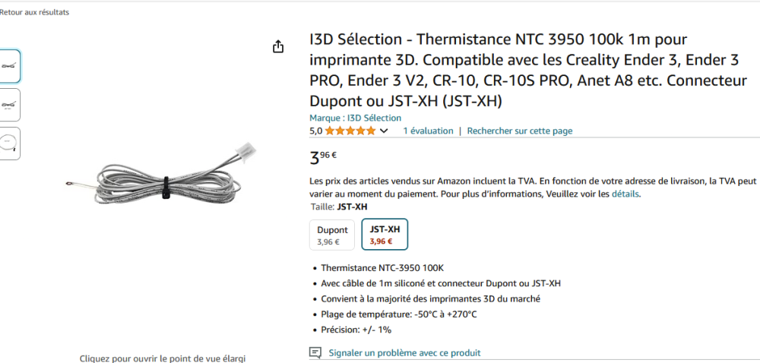
Task: Open the 1 évaluation link
Action: click(x=428, y=131)
